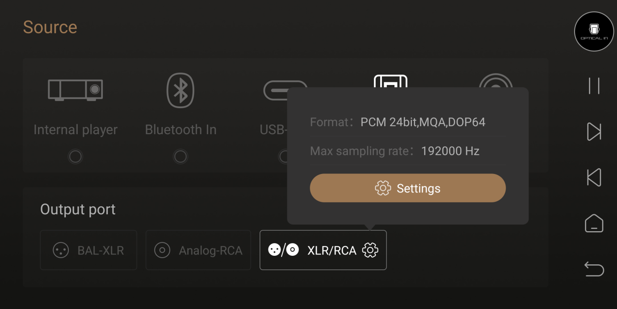617x309 pixels.
Task: Open gear icon on XLR/RCA output
Action: pos(370,250)
